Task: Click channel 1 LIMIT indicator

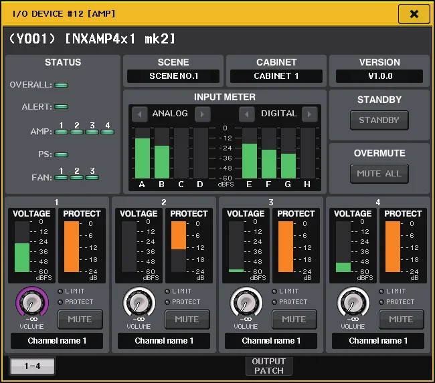Action: click(60, 291)
